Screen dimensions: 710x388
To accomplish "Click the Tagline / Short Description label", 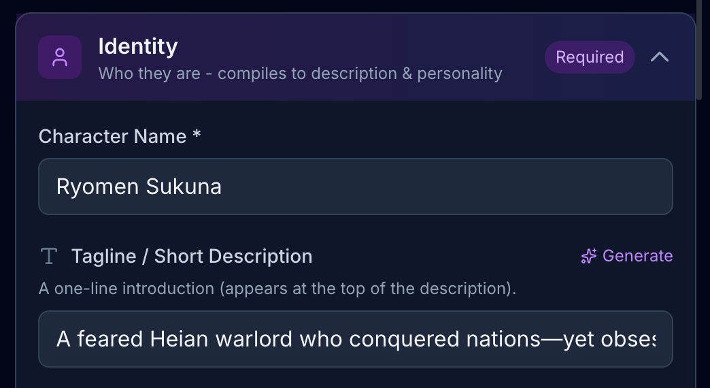I will pos(192,256).
